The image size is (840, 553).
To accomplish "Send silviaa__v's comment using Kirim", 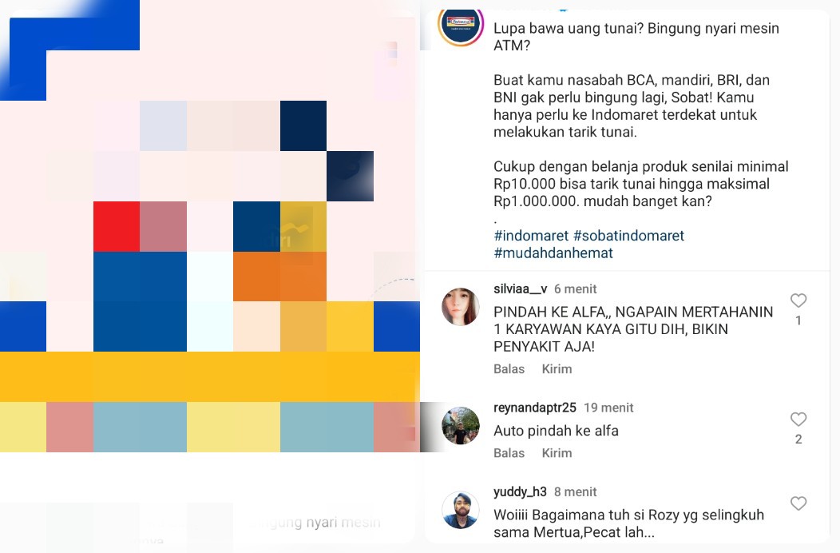I will tap(557, 369).
